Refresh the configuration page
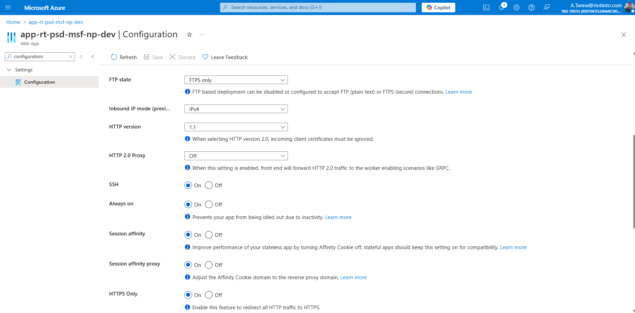Image resolution: width=635 pixels, height=313 pixels. click(x=124, y=57)
